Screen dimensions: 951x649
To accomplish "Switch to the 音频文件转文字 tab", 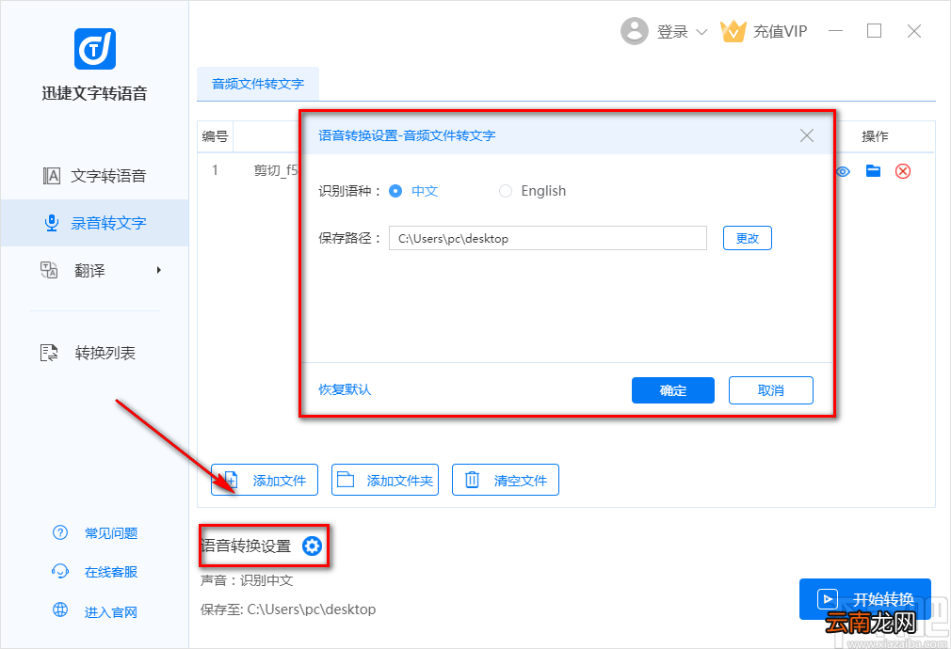I will point(258,85).
